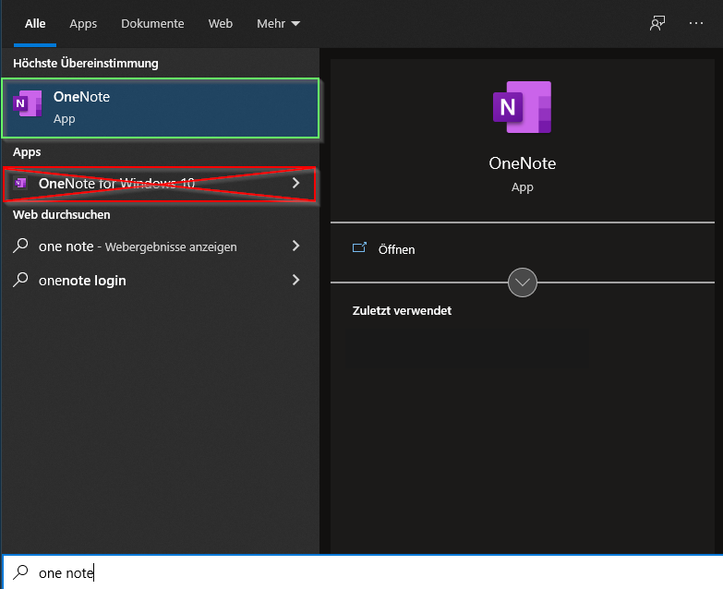Click Öffnen to launch OneNote
Screen dimensions: 723x589
(396, 250)
